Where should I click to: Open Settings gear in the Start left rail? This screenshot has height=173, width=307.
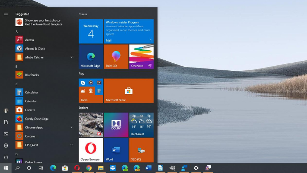[6, 146]
